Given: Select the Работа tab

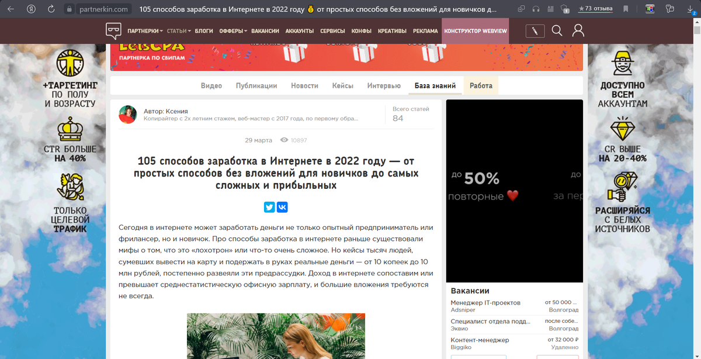Looking at the screenshot, I should click(481, 85).
